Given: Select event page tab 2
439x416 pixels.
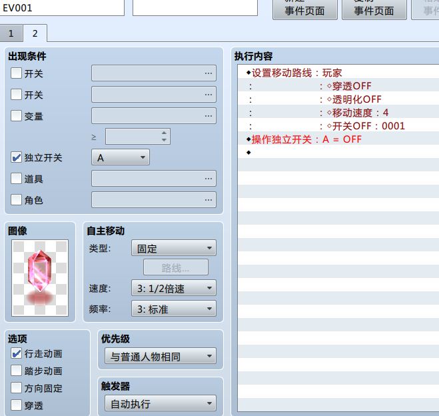Looking at the screenshot, I should (x=35, y=33).
